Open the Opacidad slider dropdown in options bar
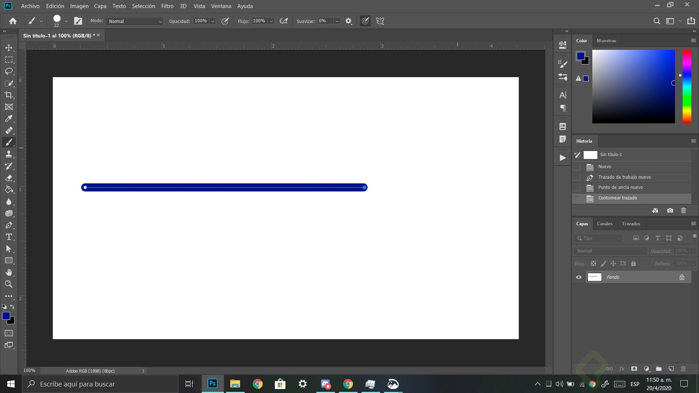This screenshot has height=393, width=699. [x=213, y=21]
